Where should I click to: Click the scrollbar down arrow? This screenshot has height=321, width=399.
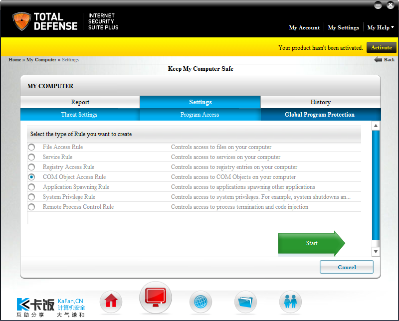click(x=376, y=252)
